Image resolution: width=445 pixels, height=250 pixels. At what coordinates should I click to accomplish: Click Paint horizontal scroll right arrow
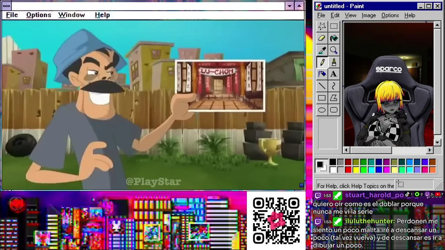coord(430,150)
